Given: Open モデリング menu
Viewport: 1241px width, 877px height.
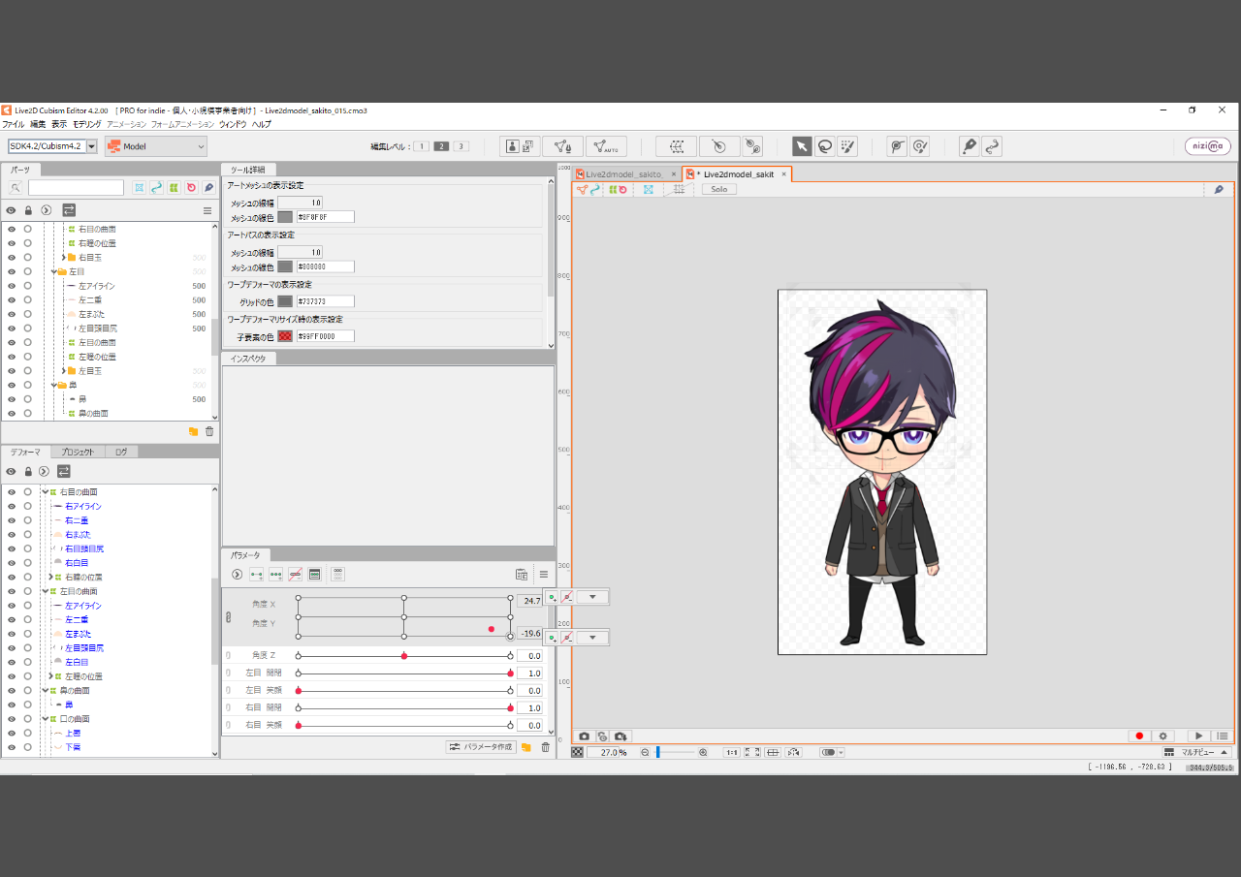Looking at the screenshot, I should pyautogui.click(x=86, y=124).
